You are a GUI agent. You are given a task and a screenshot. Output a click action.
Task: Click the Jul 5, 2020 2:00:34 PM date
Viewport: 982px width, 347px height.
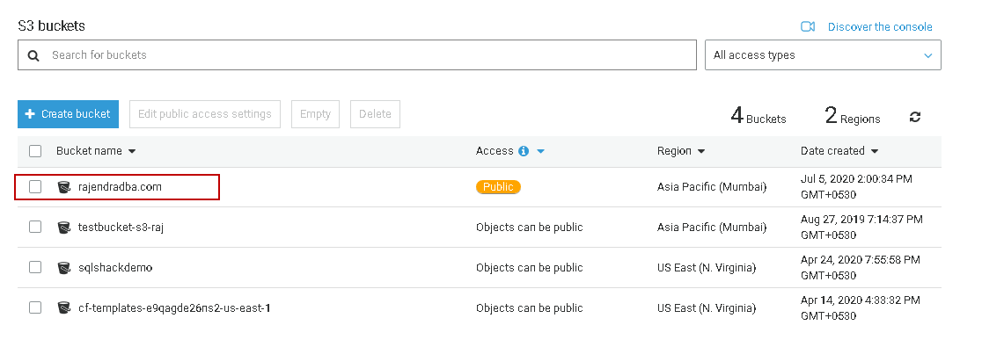tap(856, 187)
